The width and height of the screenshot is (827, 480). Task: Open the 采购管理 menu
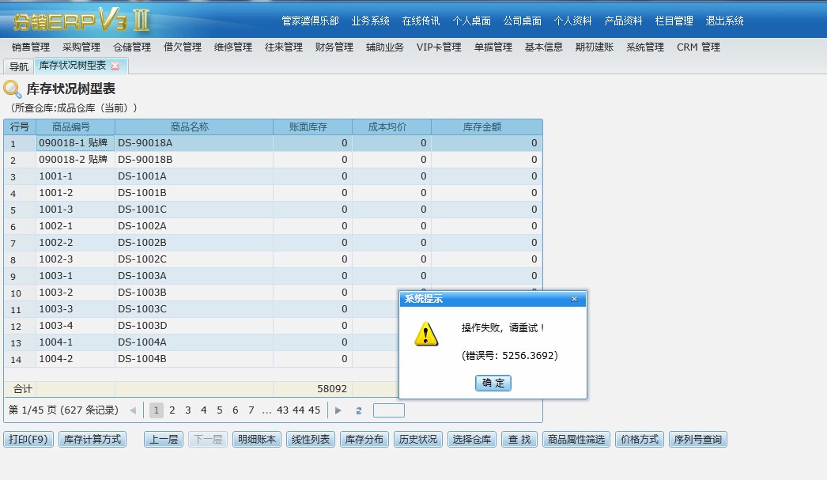coord(81,47)
